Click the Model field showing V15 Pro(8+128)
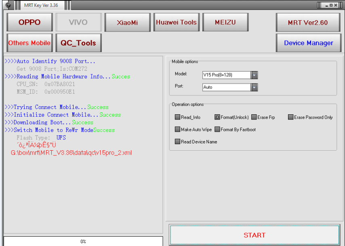 [227, 75]
